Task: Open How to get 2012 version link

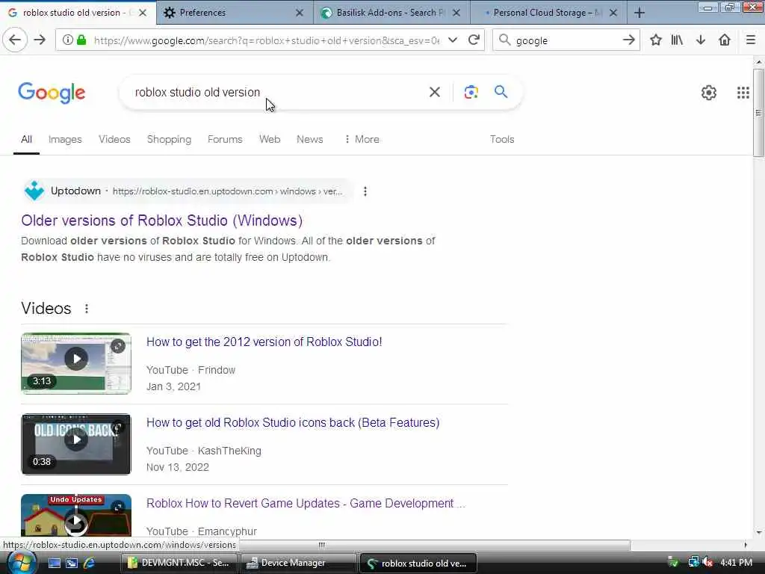Action: point(264,342)
